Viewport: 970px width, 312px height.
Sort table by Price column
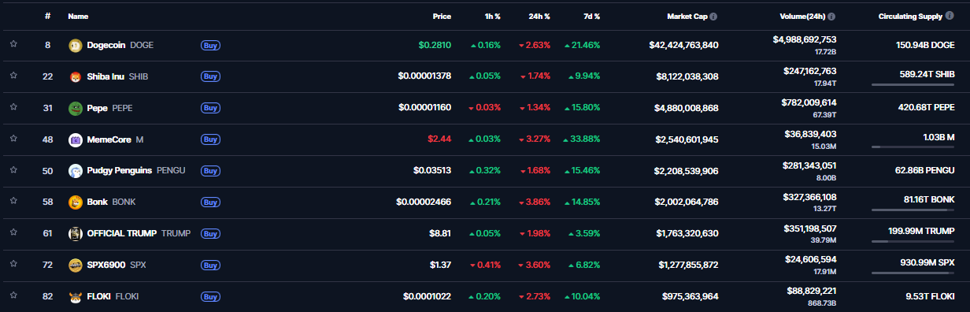[x=442, y=16]
